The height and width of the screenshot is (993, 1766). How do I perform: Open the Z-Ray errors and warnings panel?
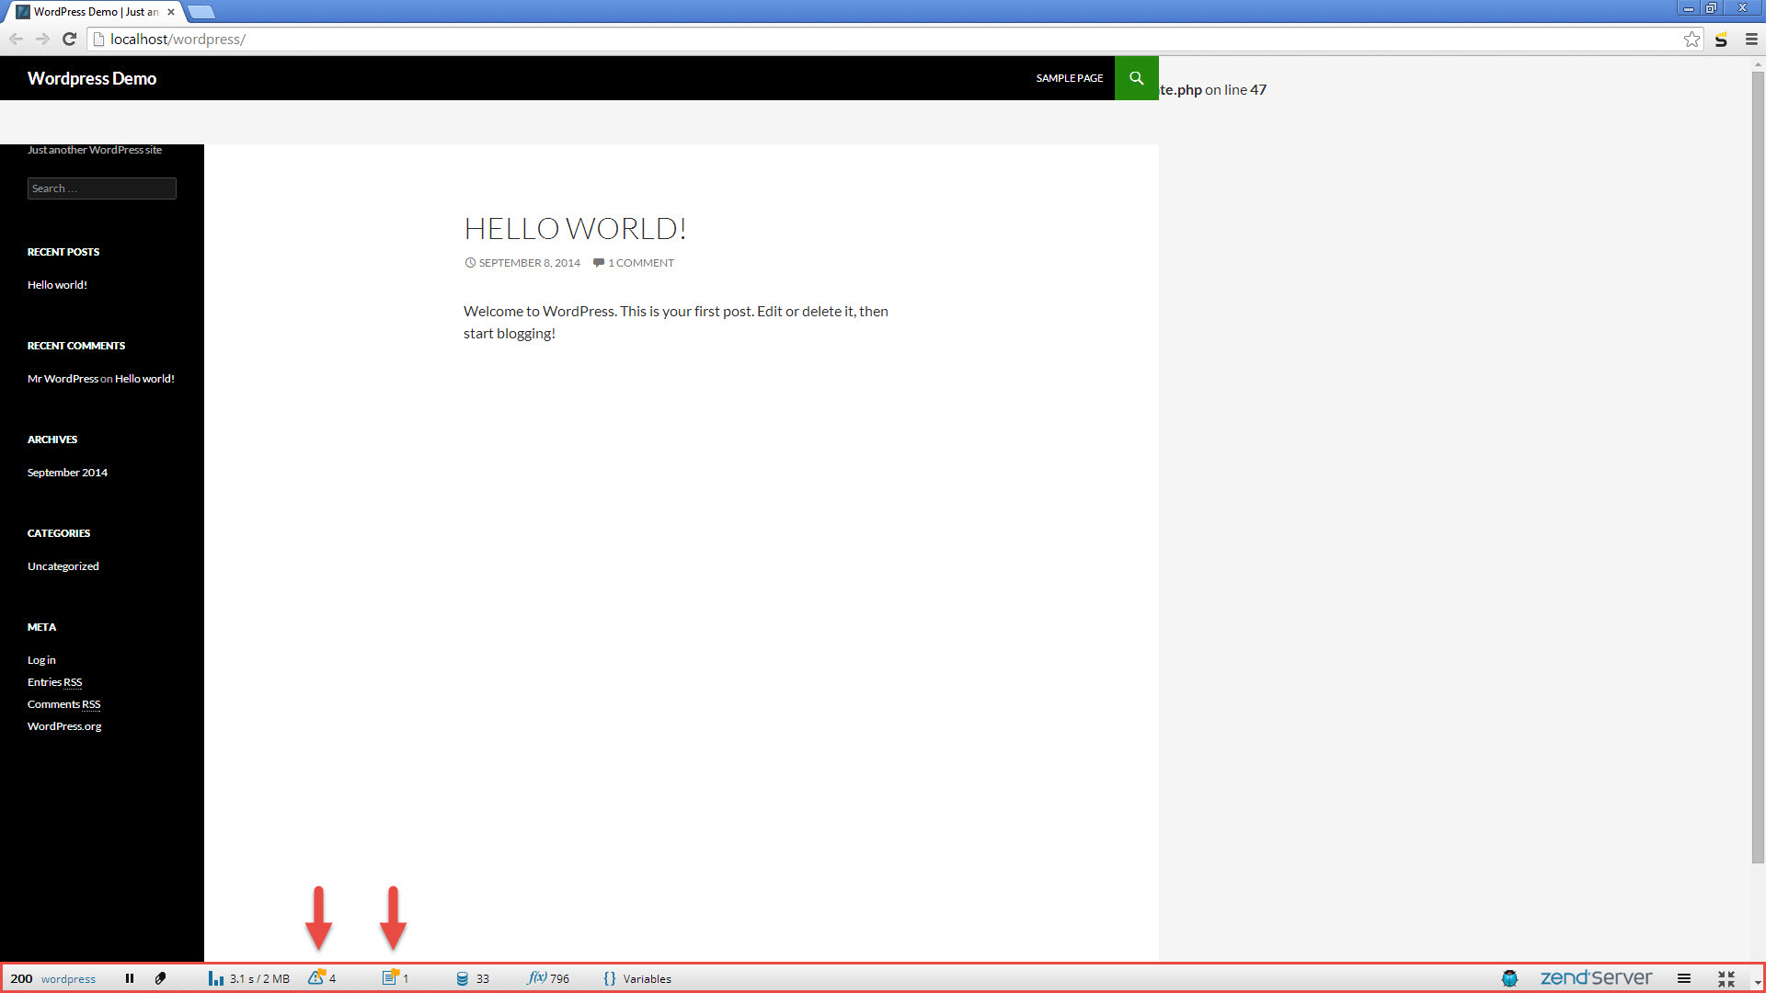[x=321, y=978]
